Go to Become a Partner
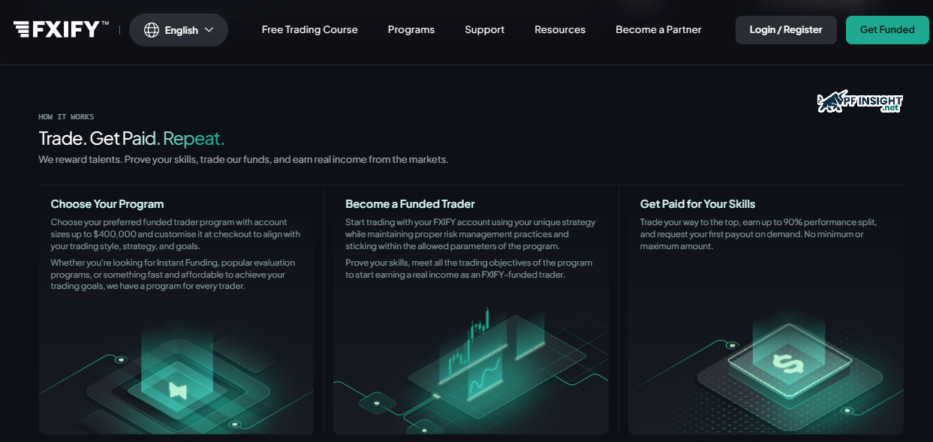Screen dimensions: 933x442 point(658,30)
